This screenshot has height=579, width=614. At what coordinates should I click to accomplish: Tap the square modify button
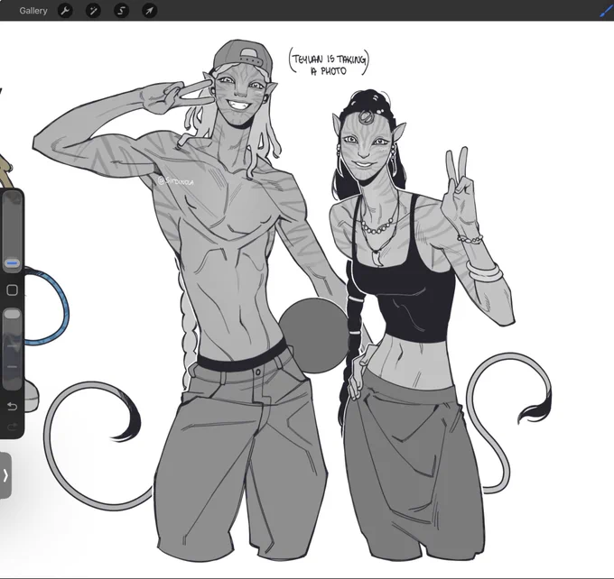click(12, 289)
